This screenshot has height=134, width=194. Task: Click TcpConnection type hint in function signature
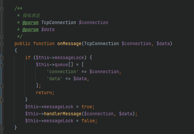tap(102, 44)
